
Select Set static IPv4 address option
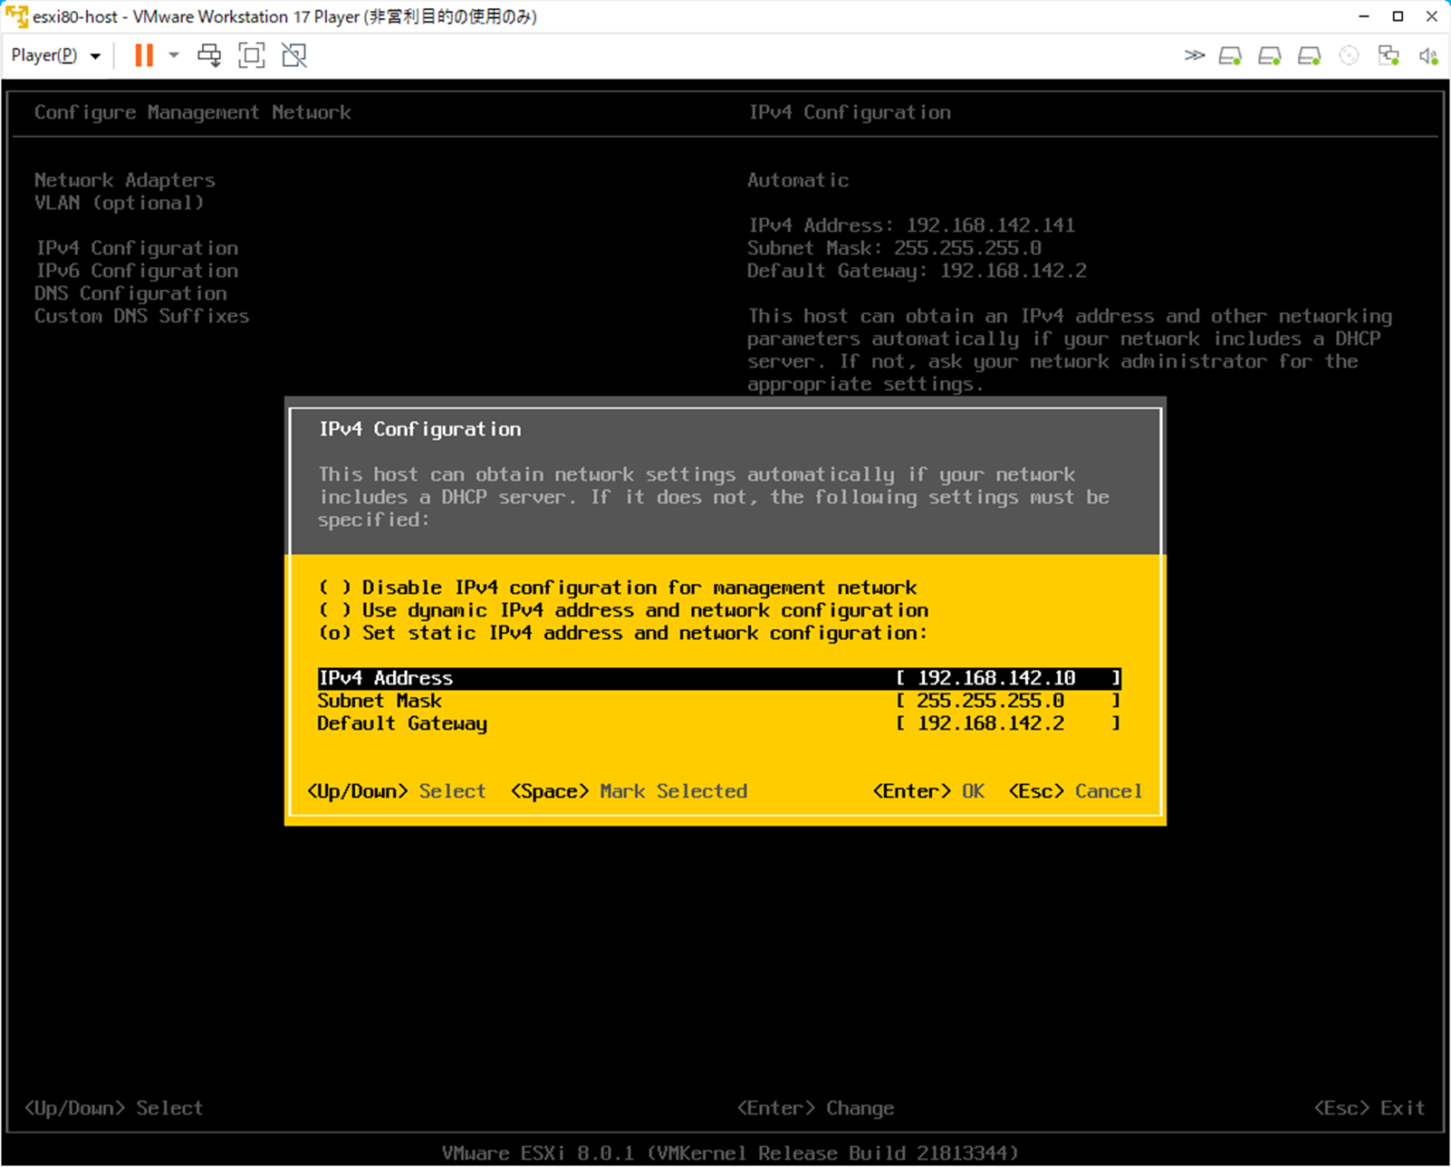click(x=623, y=633)
